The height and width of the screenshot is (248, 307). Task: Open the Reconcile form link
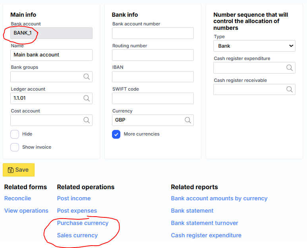pos(17,198)
